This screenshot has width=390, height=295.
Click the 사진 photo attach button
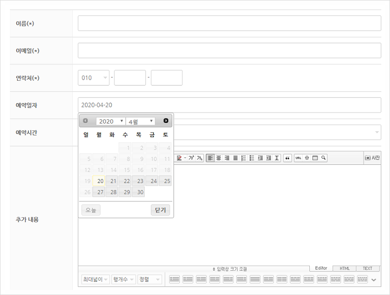coord(372,158)
